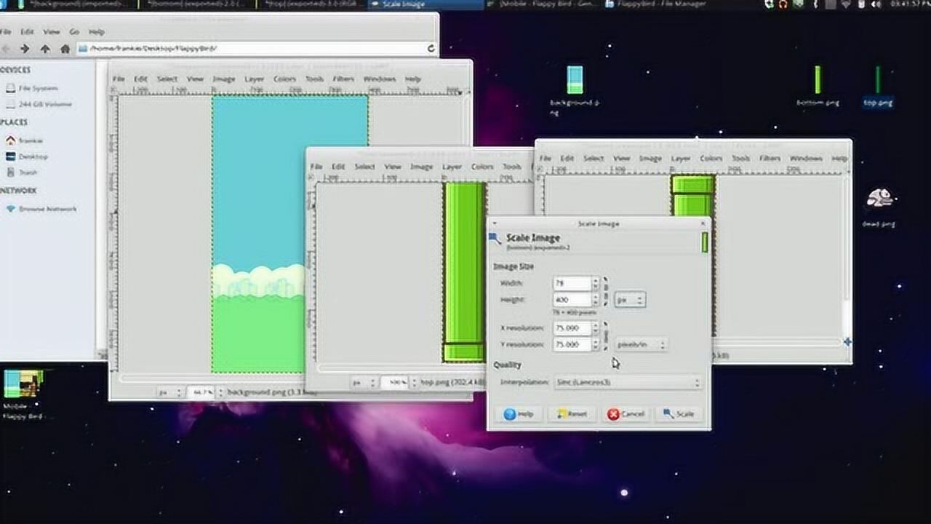Open Filters menu in background.png window
The image size is (931, 524).
343,79
